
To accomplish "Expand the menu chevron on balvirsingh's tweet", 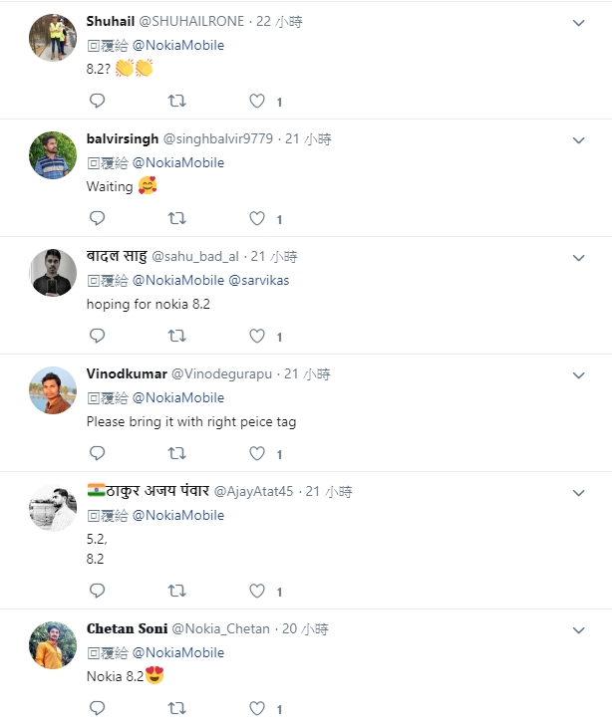I will (x=578, y=139).
